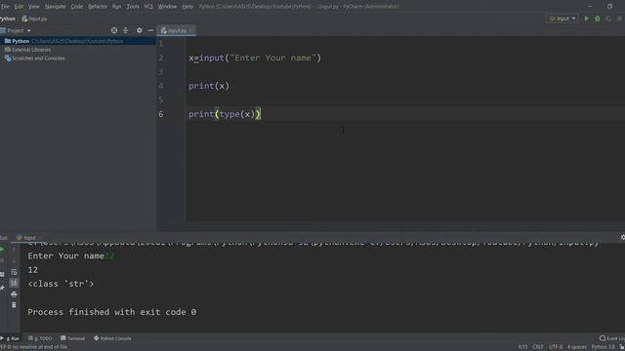The image size is (625, 351).
Task: Run the Input configuration with green play
Action: click(586, 19)
